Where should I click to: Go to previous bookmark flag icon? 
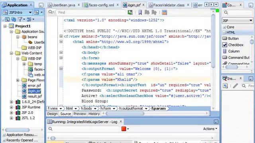pos(154,12)
